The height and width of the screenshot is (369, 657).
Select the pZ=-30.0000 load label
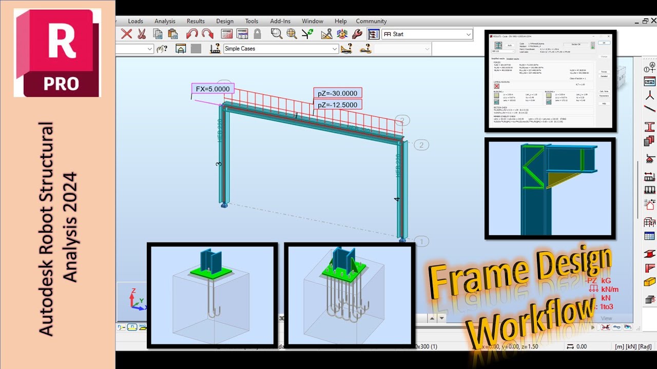[x=337, y=93]
